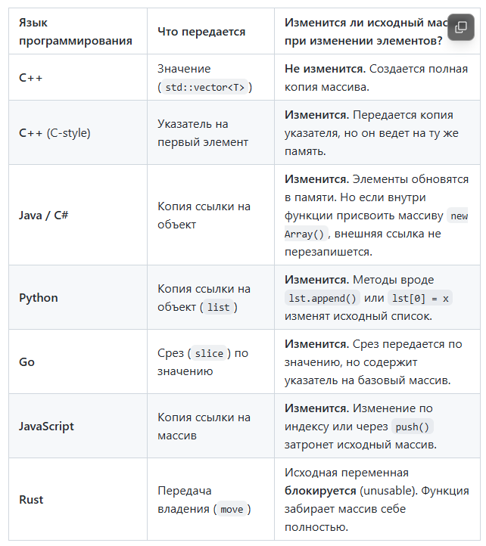Click the 'move' inline code
Screen dimensions: 486x546
(232, 510)
